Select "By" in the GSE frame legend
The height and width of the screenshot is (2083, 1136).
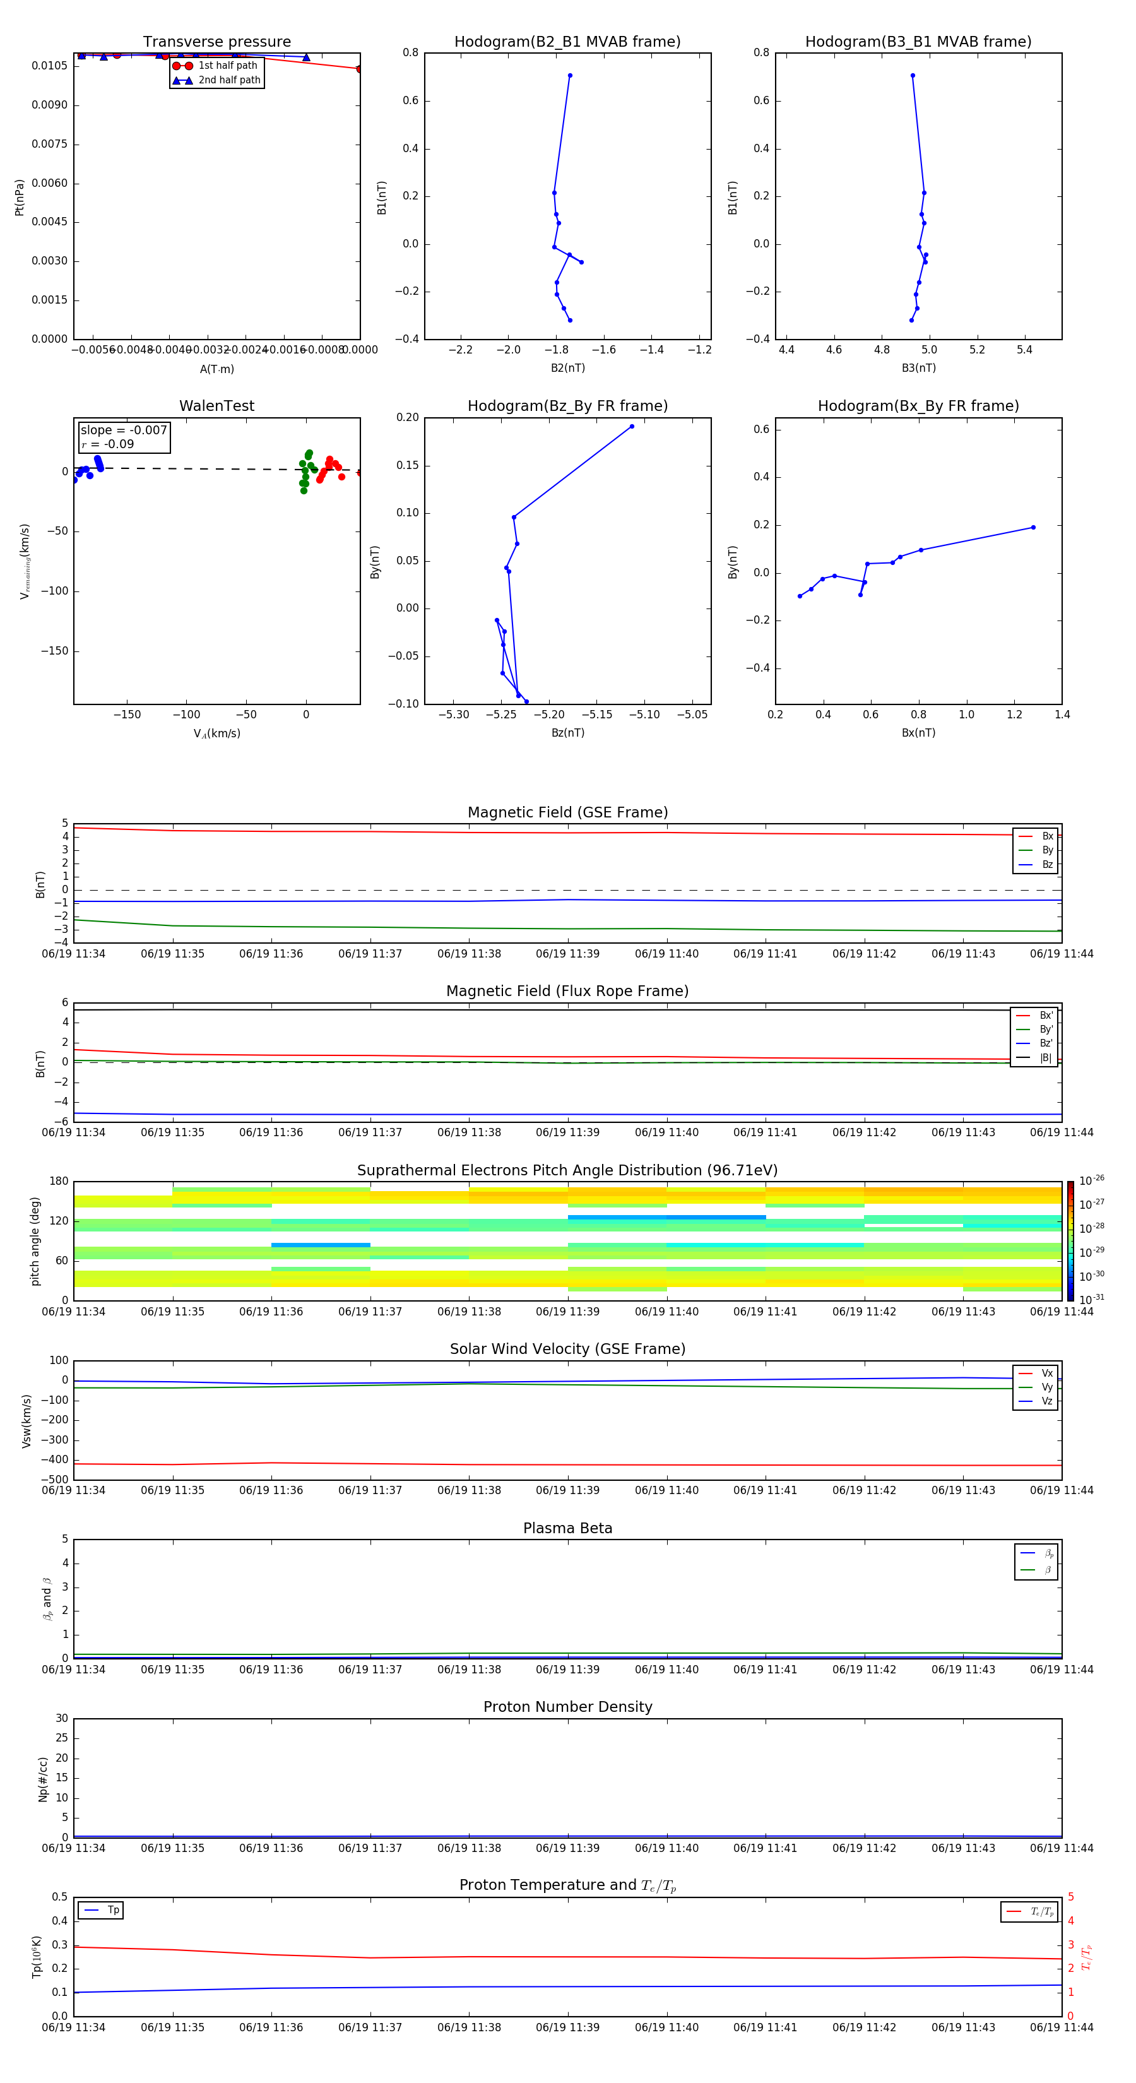(1036, 850)
